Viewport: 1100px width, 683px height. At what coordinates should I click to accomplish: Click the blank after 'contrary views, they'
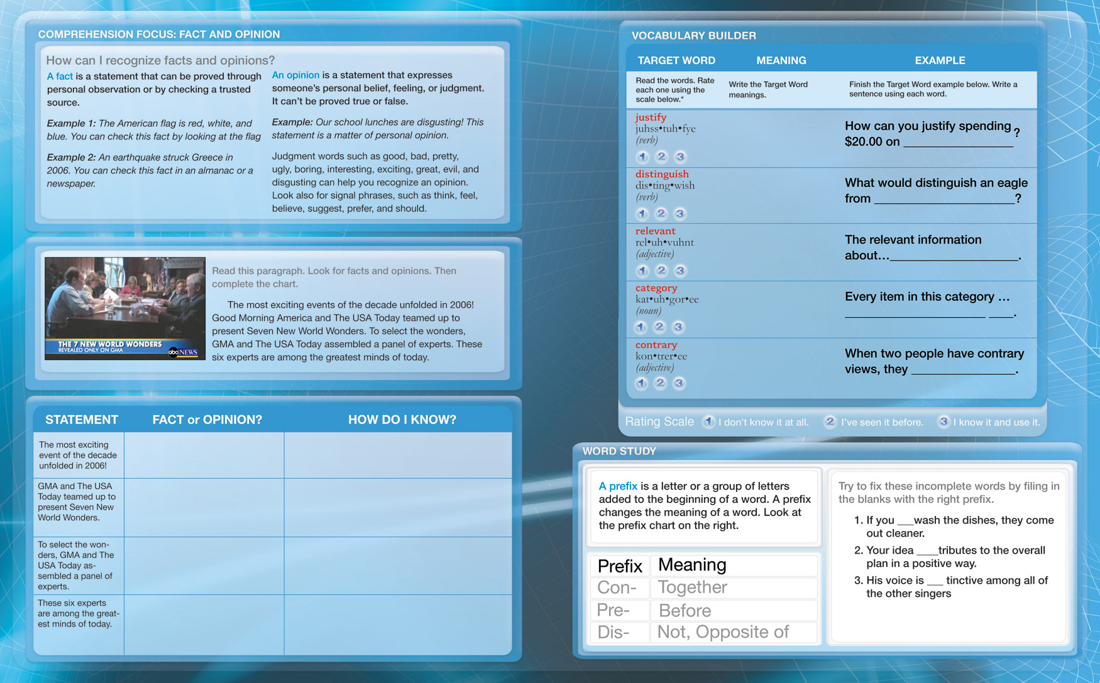click(x=963, y=370)
